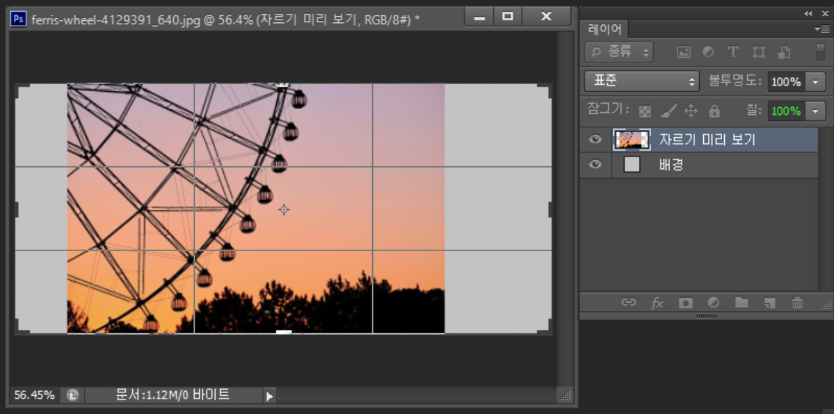This screenshot has height=414, width=834.
Task: Filter layers by adjustment layers
Action: 708,52
